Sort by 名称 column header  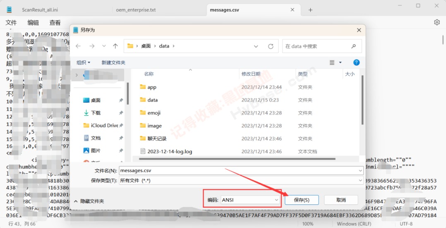coord(149,74)
